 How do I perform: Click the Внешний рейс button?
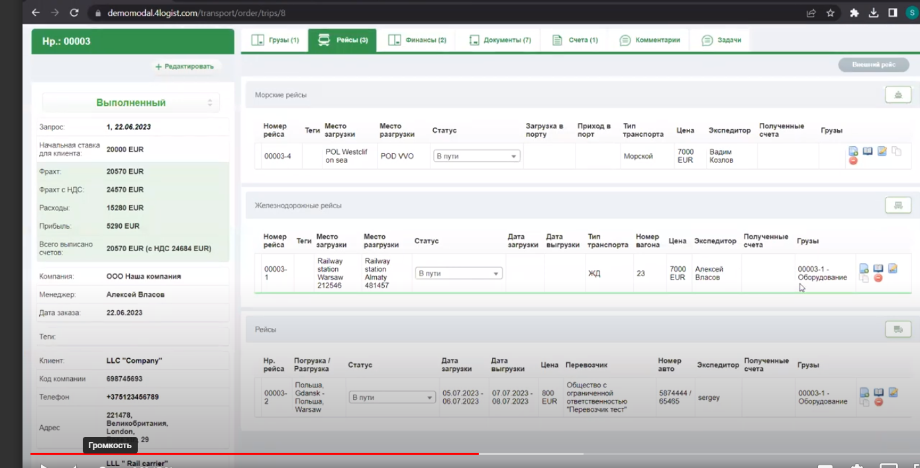pyautogui.click(x=874, y=65)
